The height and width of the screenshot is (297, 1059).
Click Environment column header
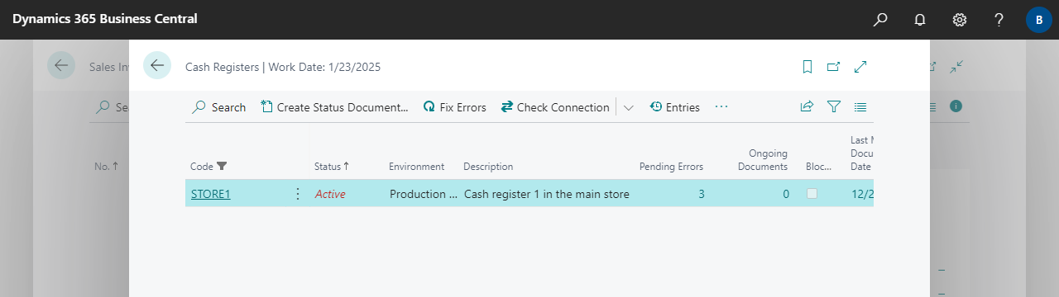click(416, 167)
